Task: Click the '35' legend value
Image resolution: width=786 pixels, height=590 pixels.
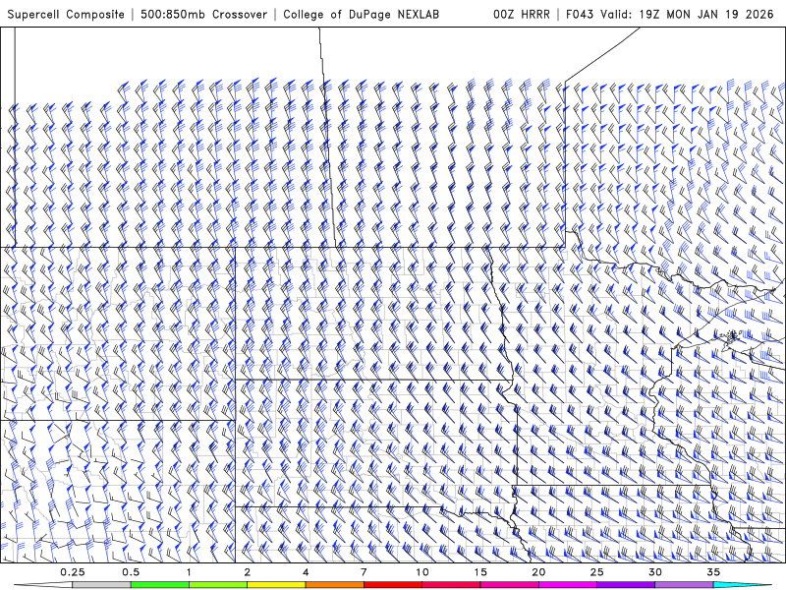Action: (x=713, y=572)
